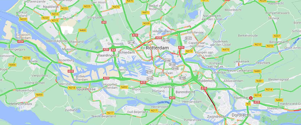
Task: Click the N492 shield near Rhoon
Action: pos(124,87)
